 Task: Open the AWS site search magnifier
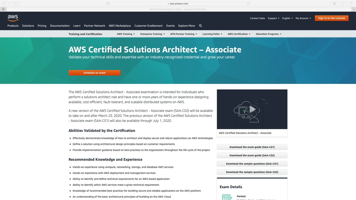(200, 26)
